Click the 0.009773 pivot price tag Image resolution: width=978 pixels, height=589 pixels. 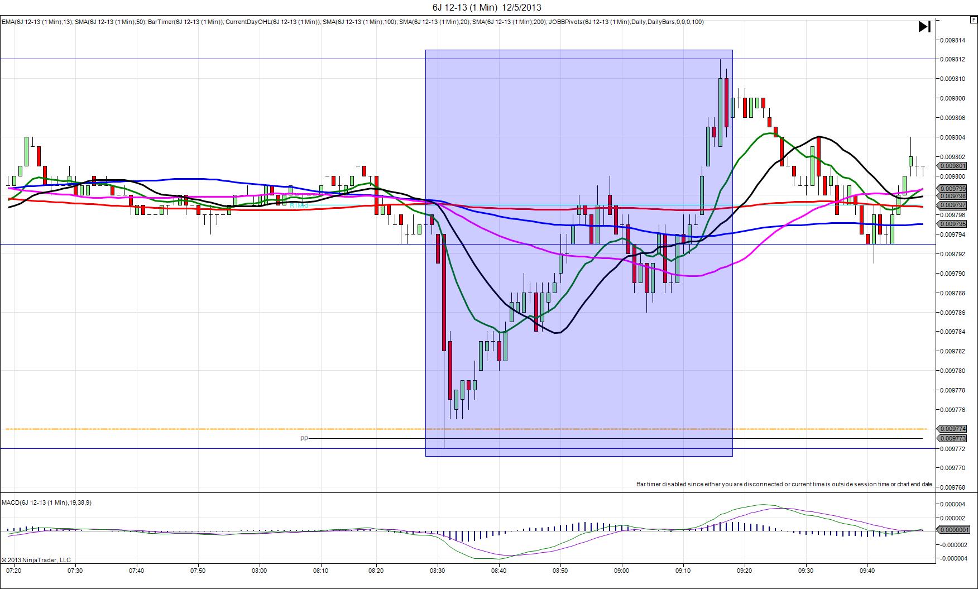coord(952,438)
